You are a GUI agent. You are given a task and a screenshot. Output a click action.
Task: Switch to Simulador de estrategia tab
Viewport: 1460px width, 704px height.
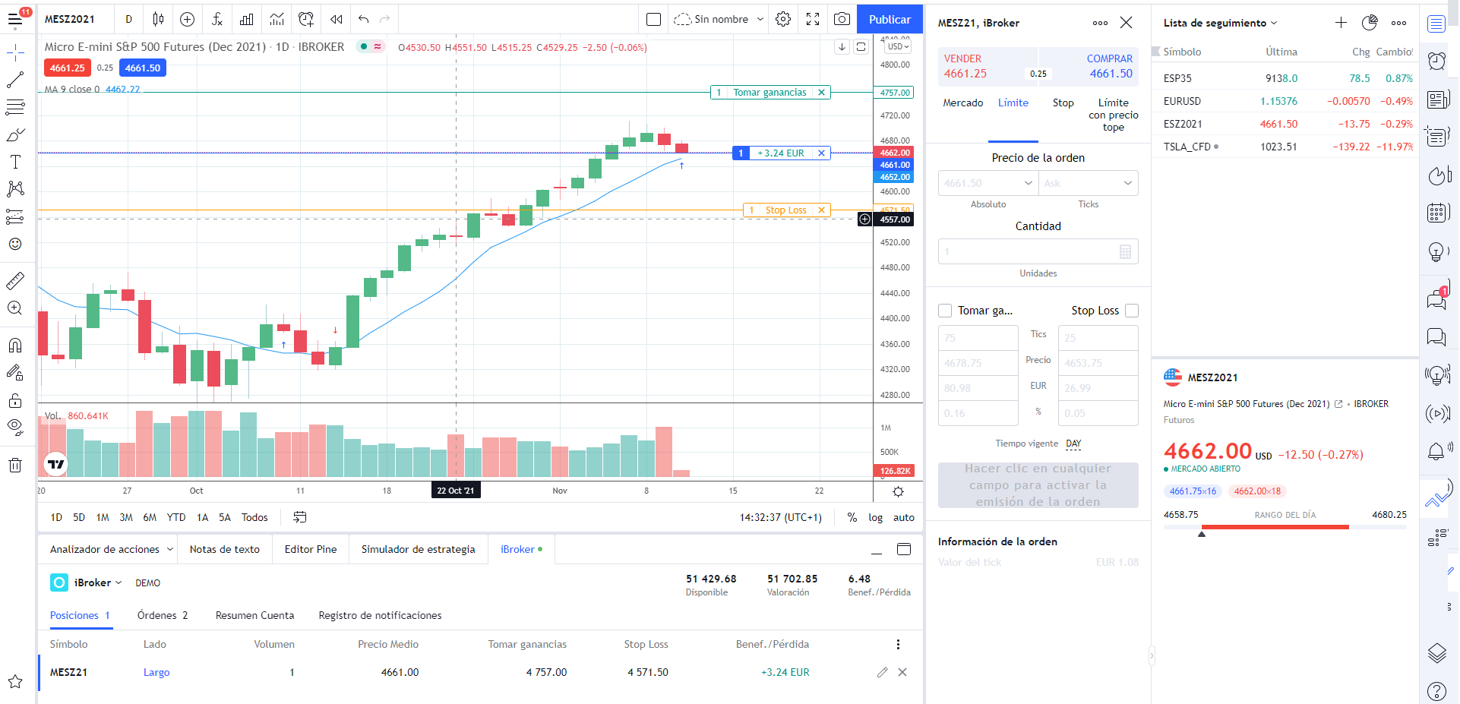point(418,549)
